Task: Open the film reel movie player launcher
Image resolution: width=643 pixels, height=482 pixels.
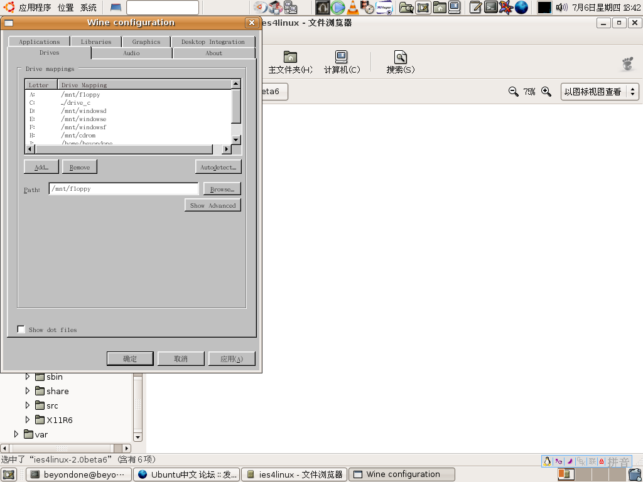Action: (367, 8)
